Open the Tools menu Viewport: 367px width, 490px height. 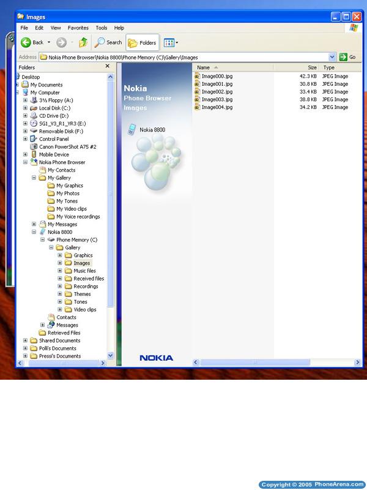102,28
